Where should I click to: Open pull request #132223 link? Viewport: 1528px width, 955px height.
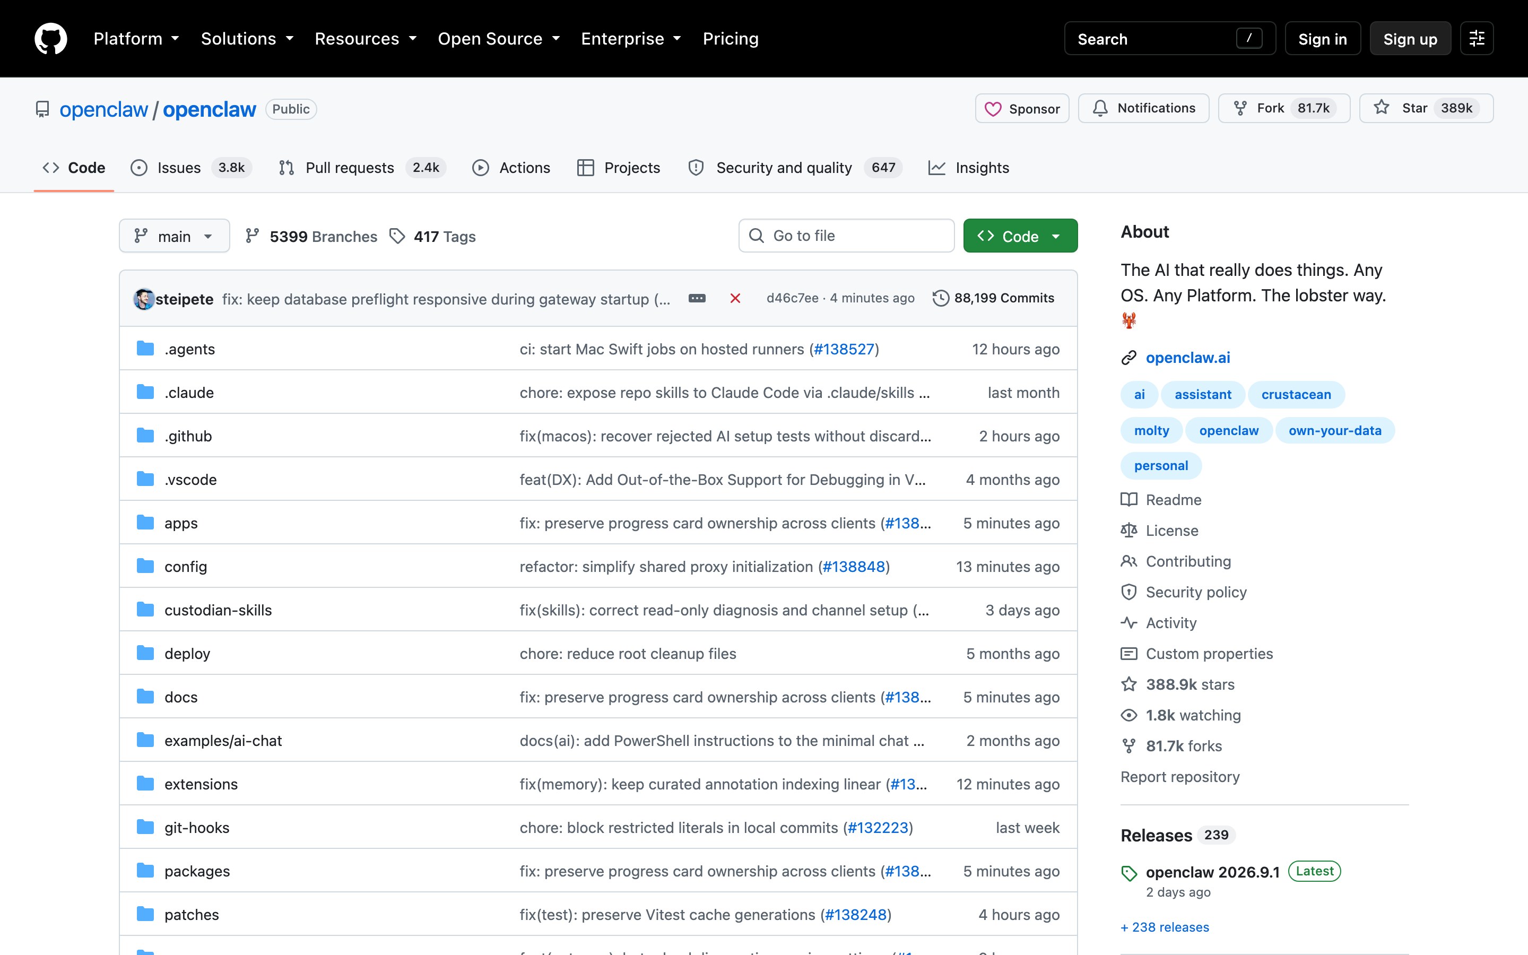(878, 828)
